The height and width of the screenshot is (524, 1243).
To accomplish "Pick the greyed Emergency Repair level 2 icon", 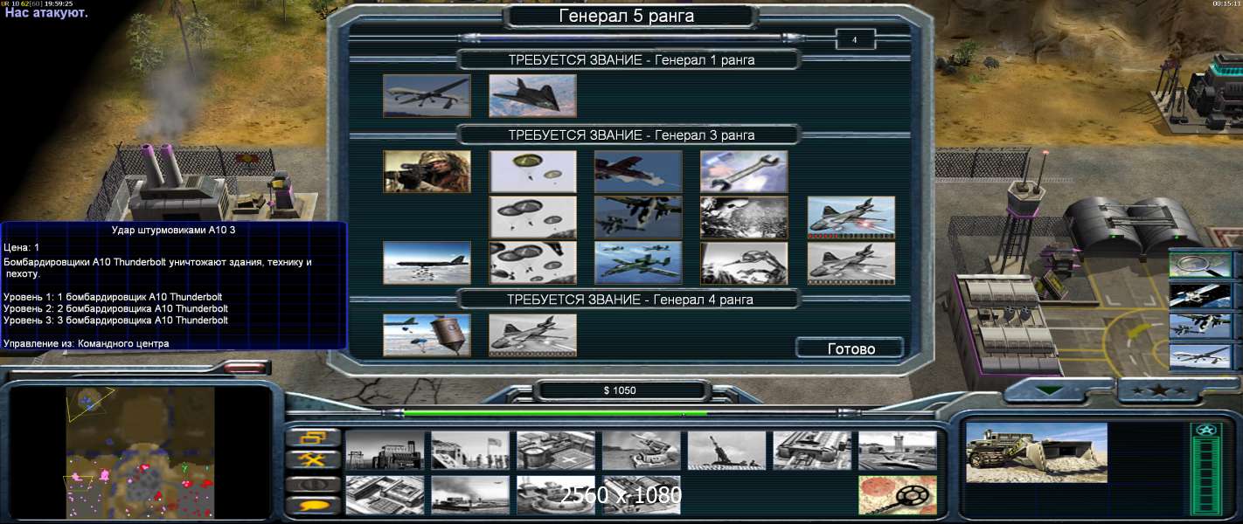I will click(x=744, y=217).
